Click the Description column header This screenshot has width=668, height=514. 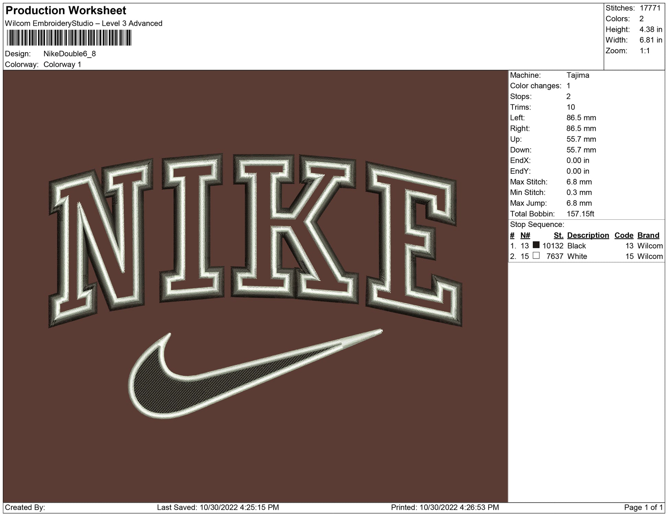(588, 235)
